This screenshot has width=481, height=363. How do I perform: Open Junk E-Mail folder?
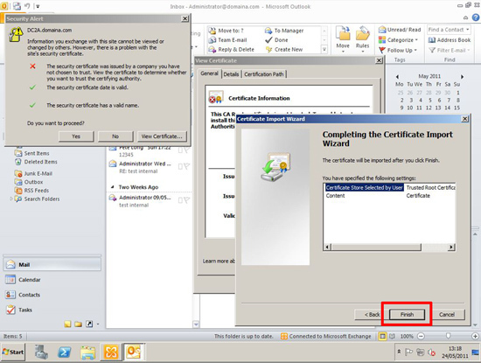point(33,173)
